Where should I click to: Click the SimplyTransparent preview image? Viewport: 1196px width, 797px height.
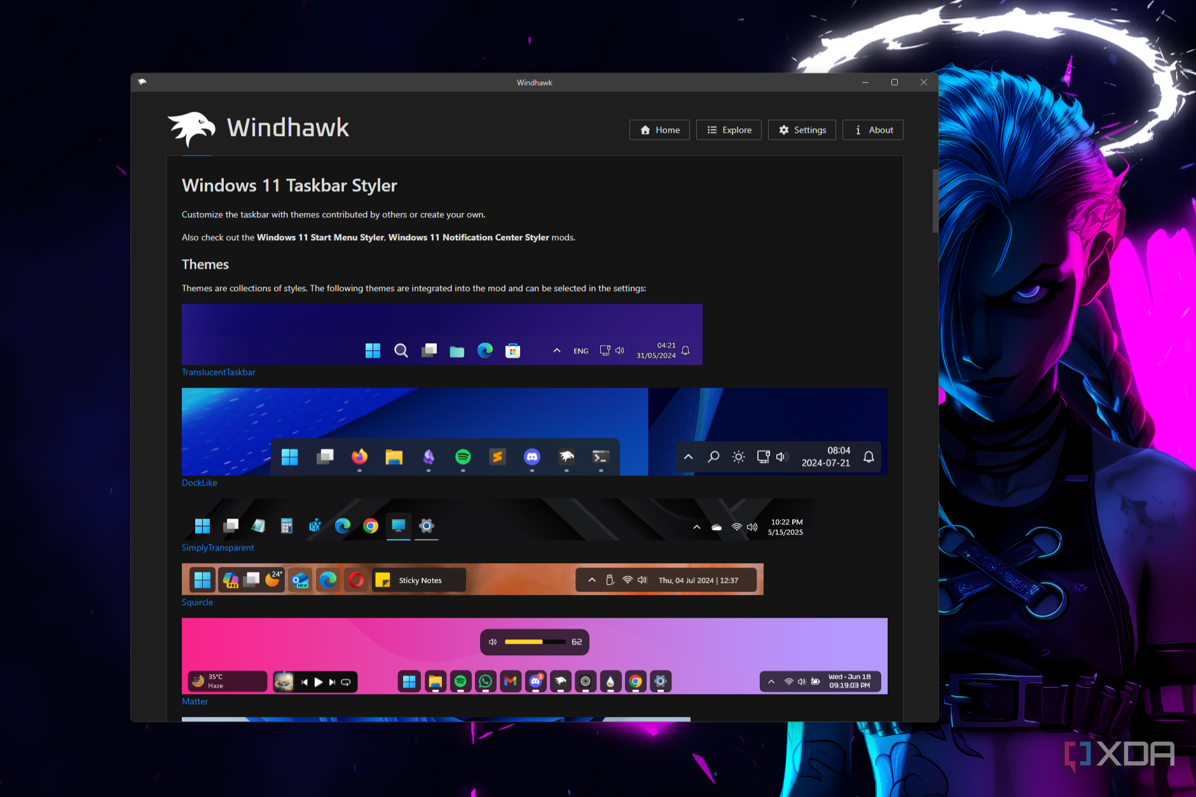pyautogui.click(x=498, y=519)
